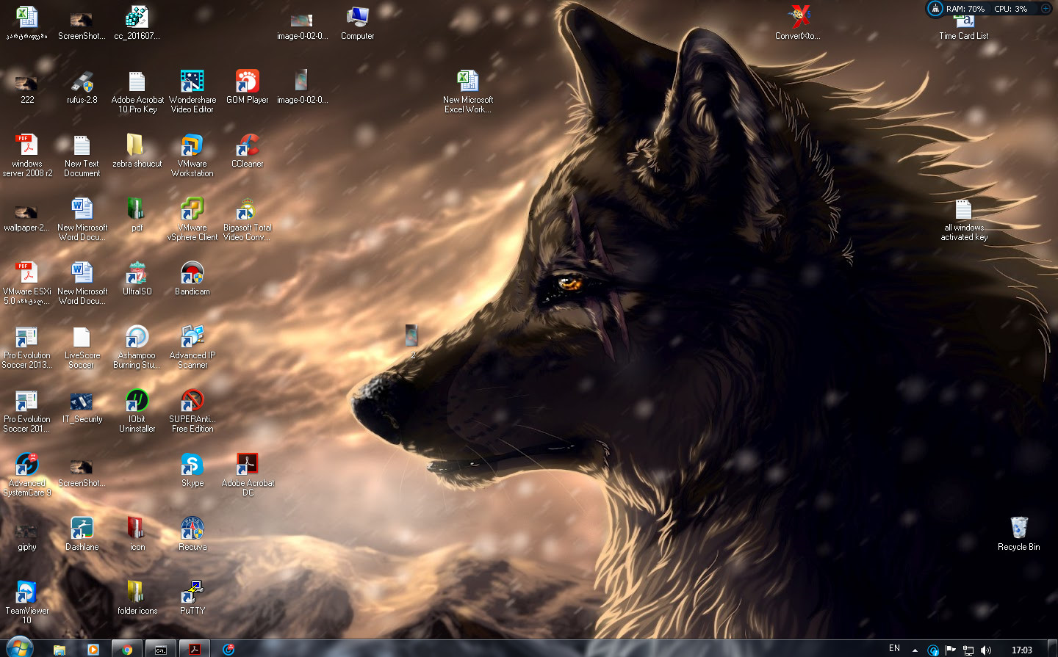Show hidden system tray icons
Viewport: 1058px width, 657px height.
click(x=915, y=650)
